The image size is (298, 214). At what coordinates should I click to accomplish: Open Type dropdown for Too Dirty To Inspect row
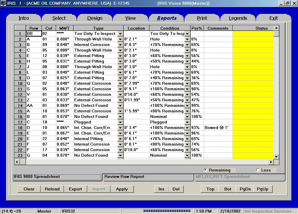pos(120,34)
